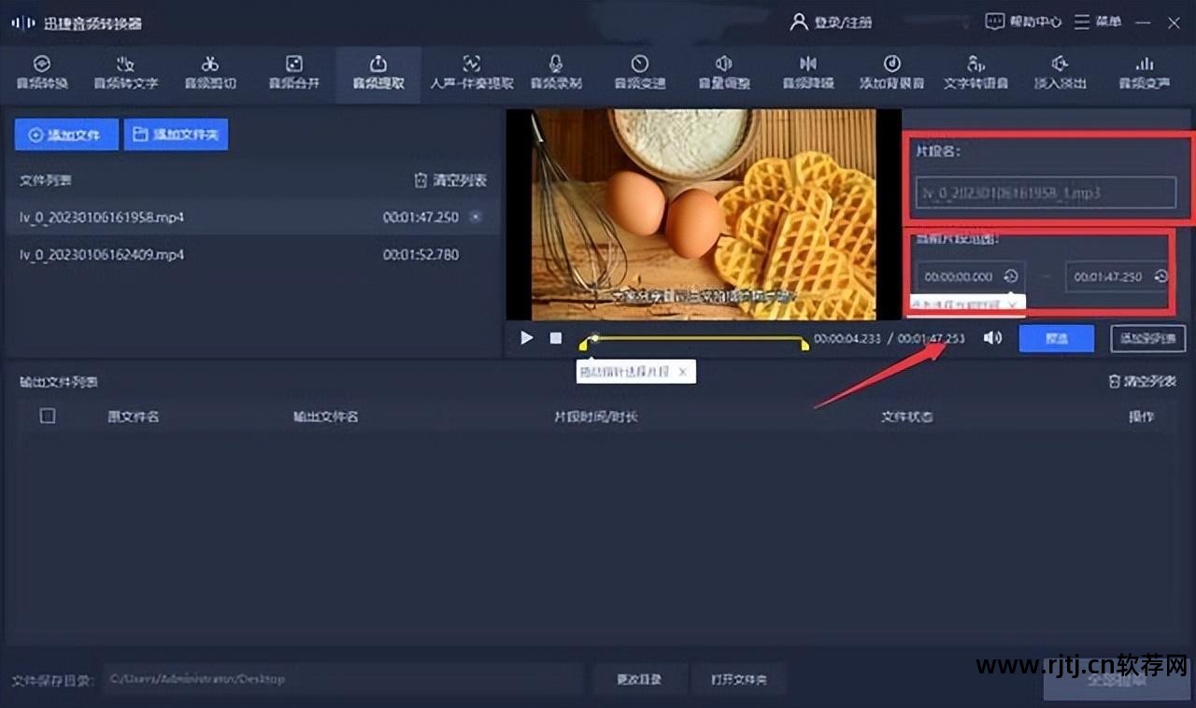The image size is (1196, 708).
Task: Click the file status column header
Action: (x=907, y=417)
